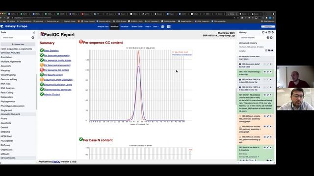Image resolution: width=314 pixels, height=176 pixels.
Task: View data of dataset 150 Hifiasm alternate assembly
Action: click(x=265, y=116)
